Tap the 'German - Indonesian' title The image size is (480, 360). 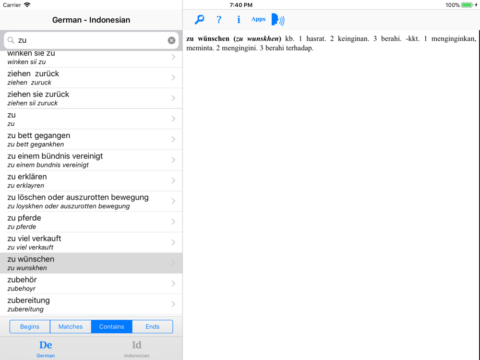point(91,20)
